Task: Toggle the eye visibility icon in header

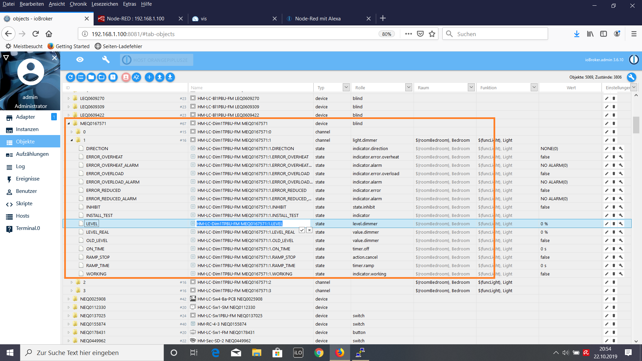Action: pos(80,60)
